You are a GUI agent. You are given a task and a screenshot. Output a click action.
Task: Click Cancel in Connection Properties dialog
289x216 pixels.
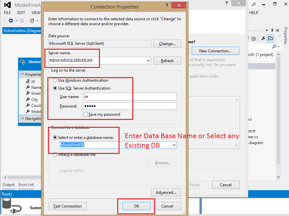coord(167,206)
